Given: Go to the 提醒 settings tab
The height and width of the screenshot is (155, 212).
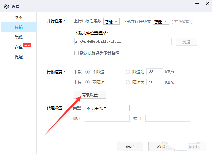Looking at the screenshot, I should [x=19, y=57].
